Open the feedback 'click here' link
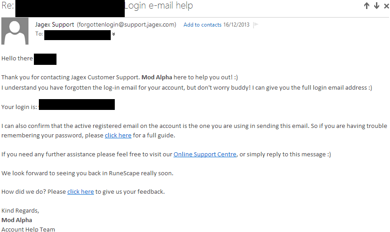The height and width of the screenshot is (232, 390). (80, 191)
